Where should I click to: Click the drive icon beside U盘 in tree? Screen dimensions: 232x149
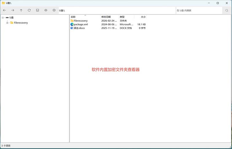click(7, 18)
